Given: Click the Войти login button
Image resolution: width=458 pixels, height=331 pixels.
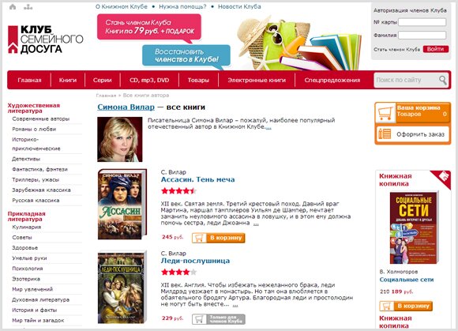Looking at the screenshot, I should click(436, 49).
